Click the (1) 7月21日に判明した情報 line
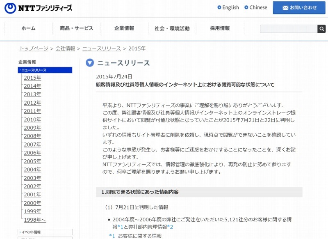This screenshot has width=328, height=239. [137, 207]
